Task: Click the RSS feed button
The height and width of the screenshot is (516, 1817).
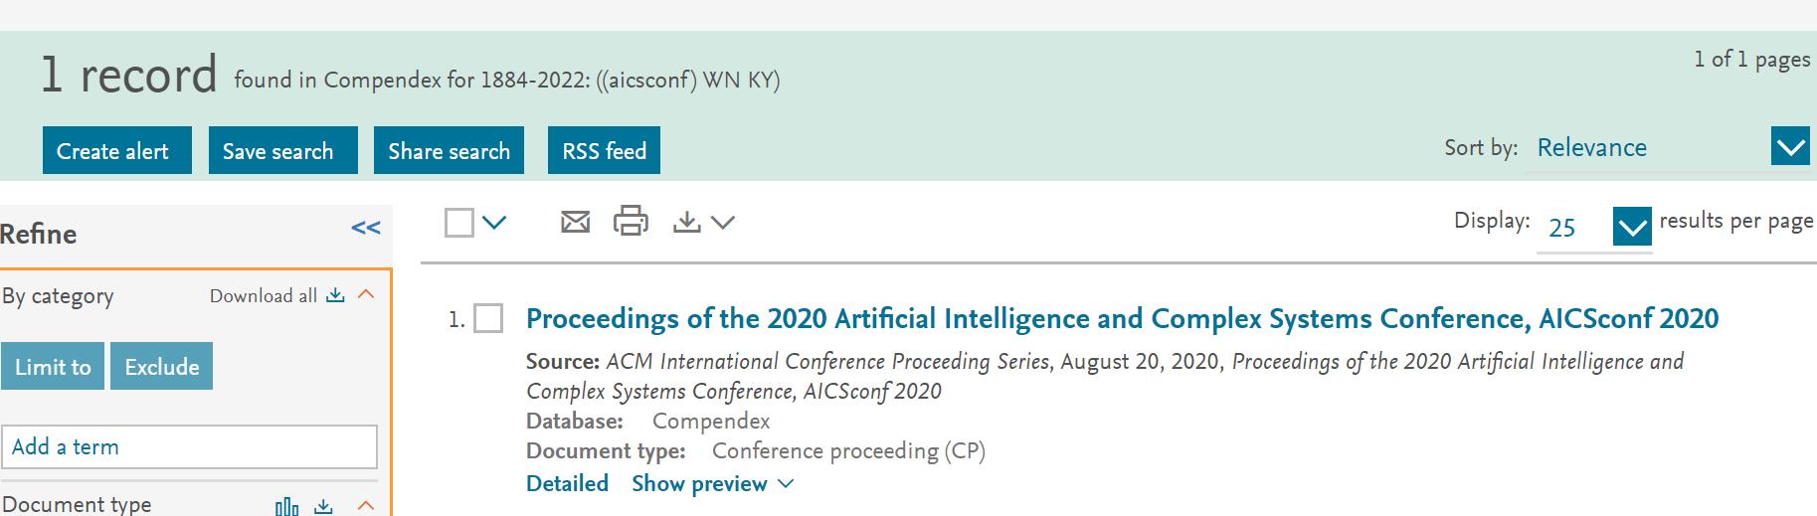Action: pos(604,150)
